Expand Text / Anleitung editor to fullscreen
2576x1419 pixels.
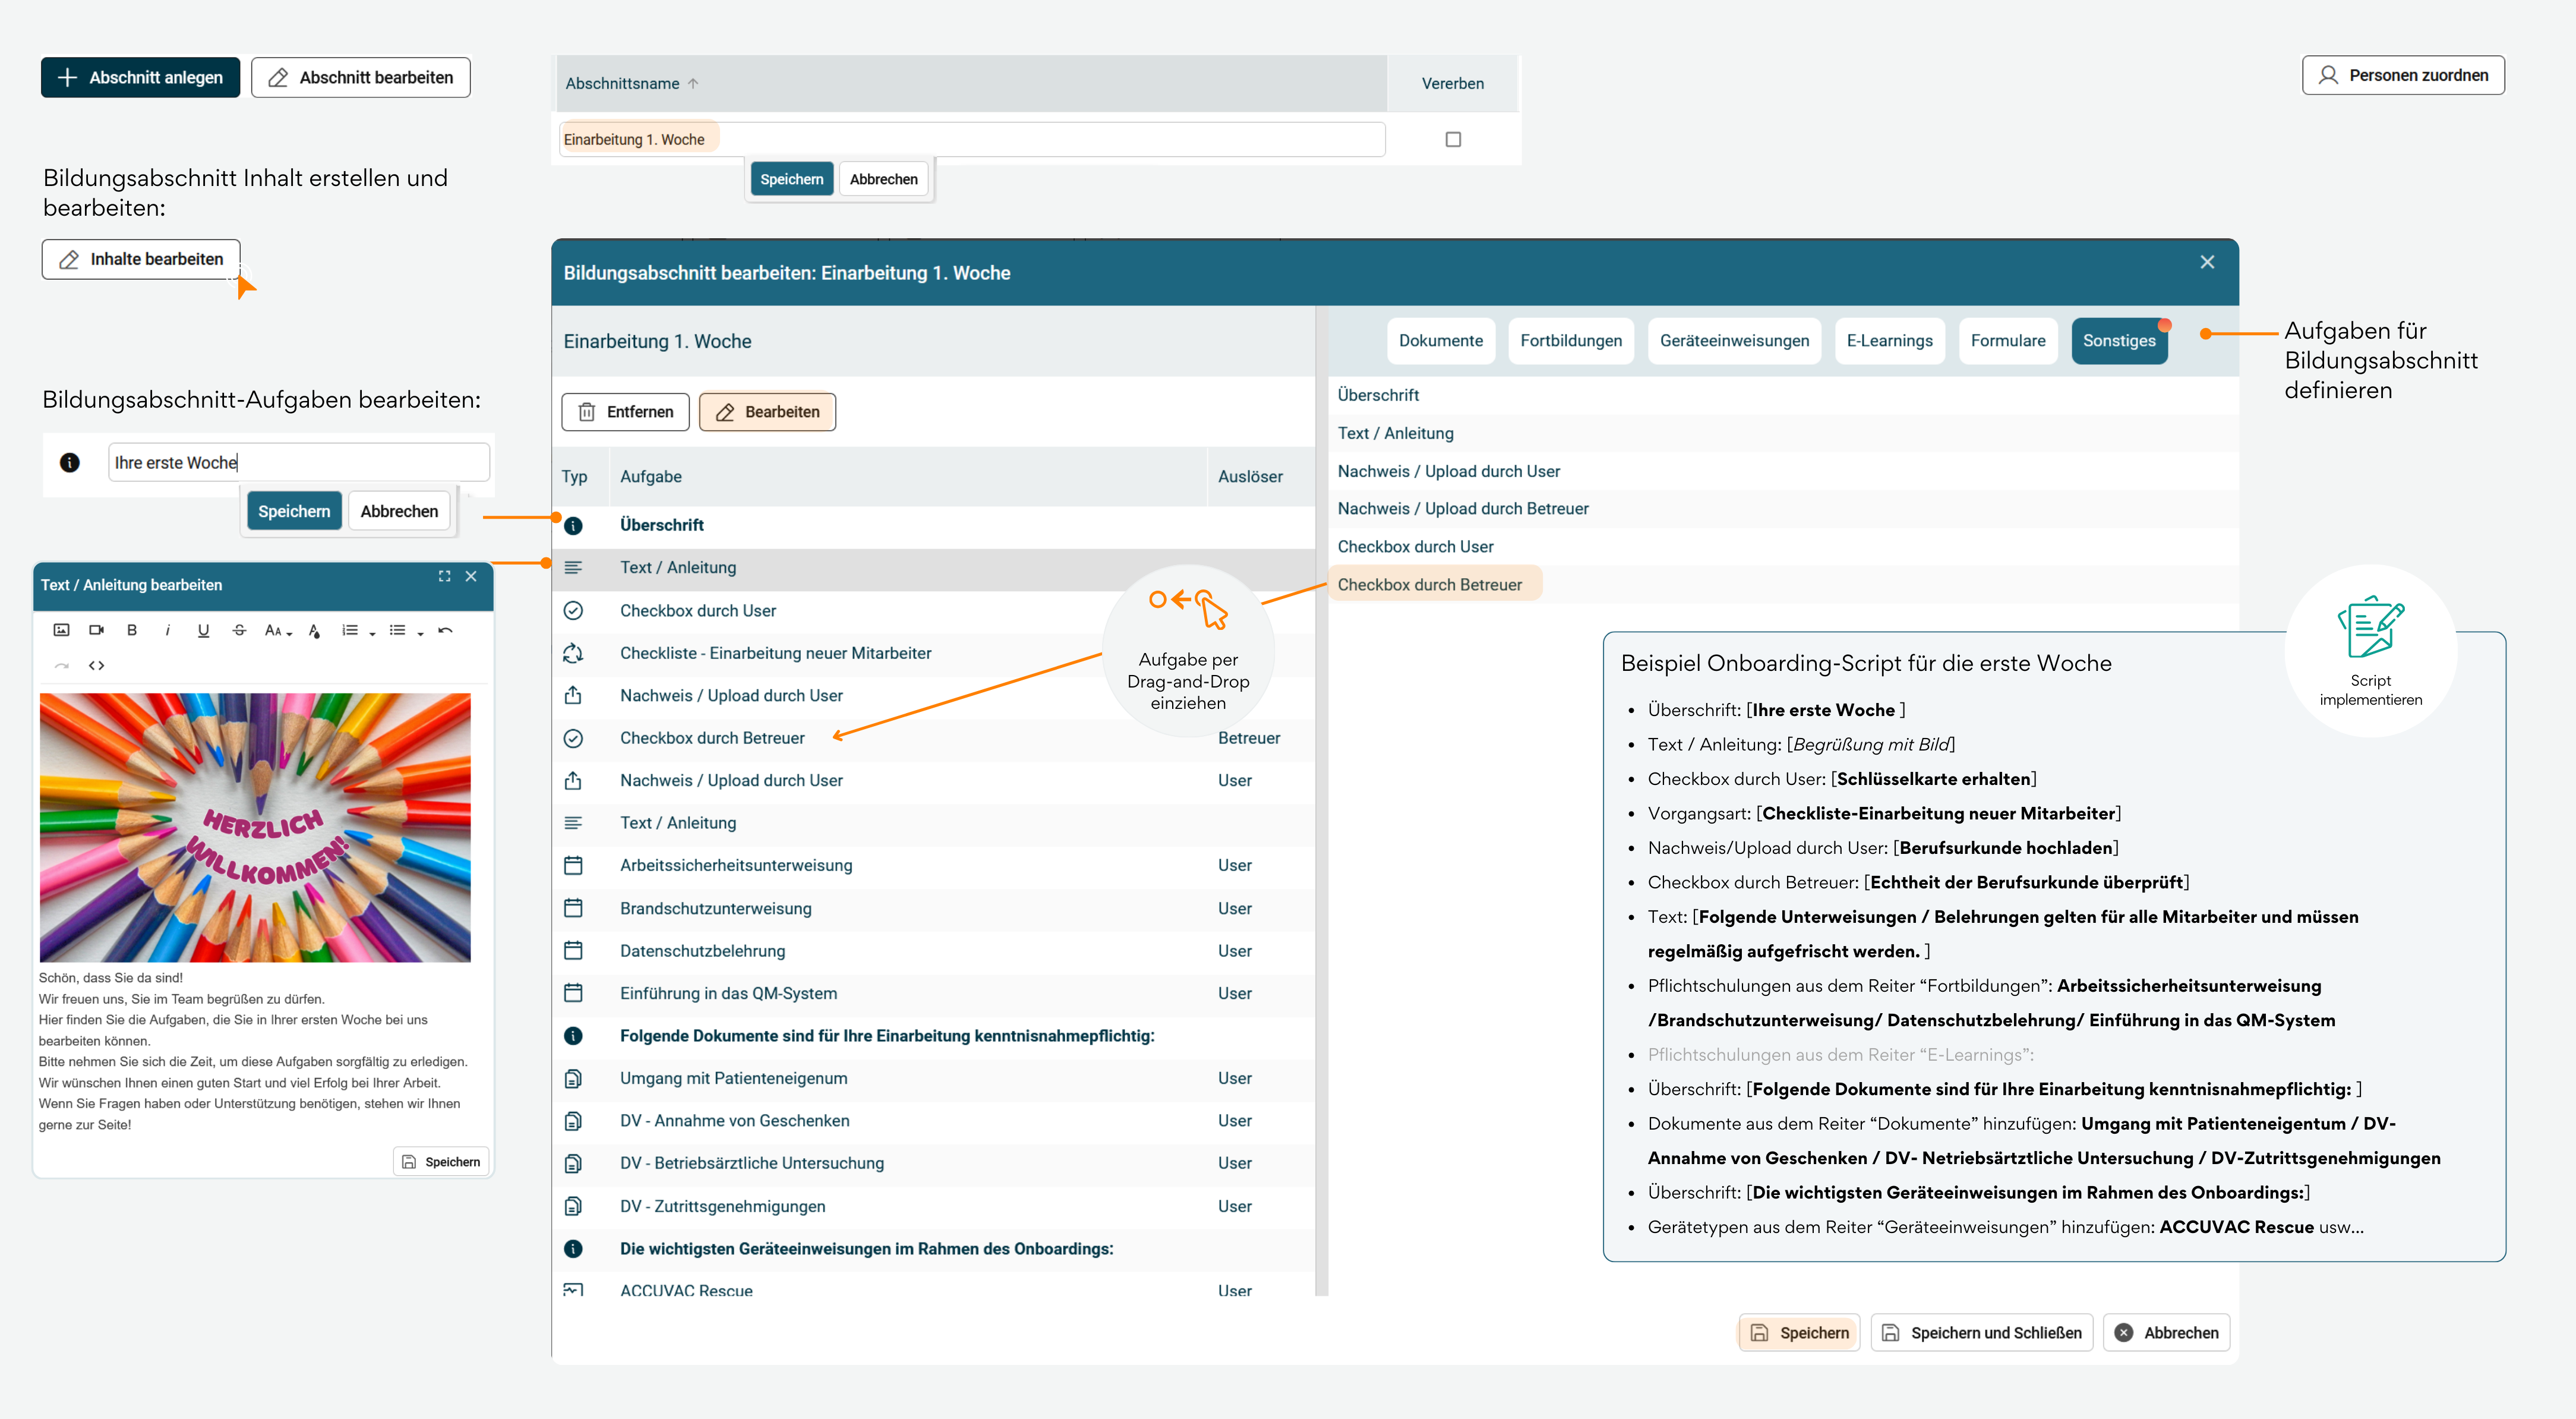444,576
